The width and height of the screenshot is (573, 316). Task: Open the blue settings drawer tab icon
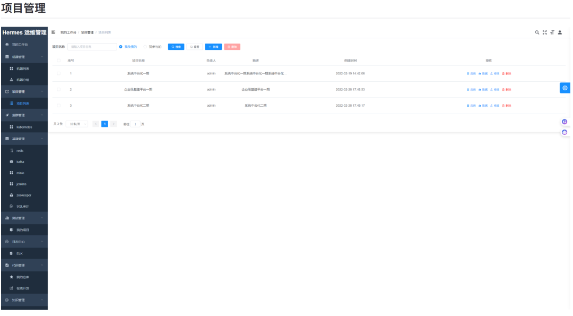[x=565, y=88]
